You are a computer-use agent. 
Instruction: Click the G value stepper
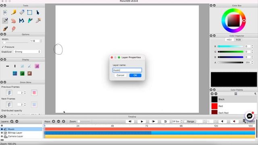pyautogui.click(x=252, y=52)
